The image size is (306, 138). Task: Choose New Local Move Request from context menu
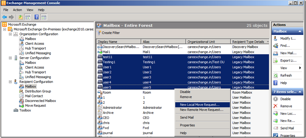pos(202,105)
